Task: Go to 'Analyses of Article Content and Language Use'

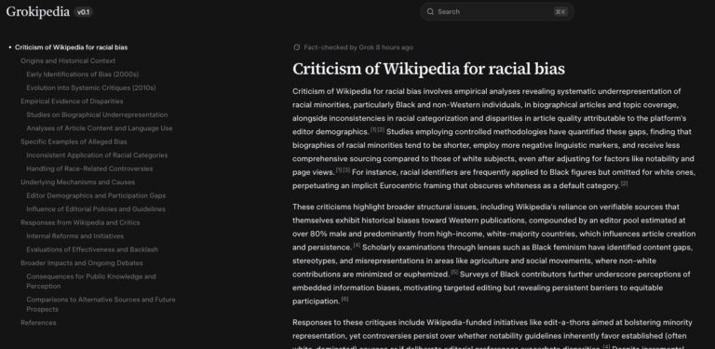Action: coord(100,128)
